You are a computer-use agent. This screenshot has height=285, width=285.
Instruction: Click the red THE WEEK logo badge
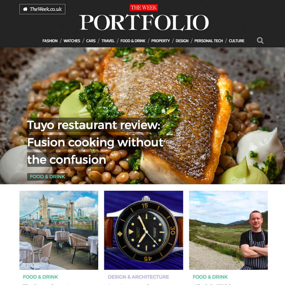click(143, 8)
